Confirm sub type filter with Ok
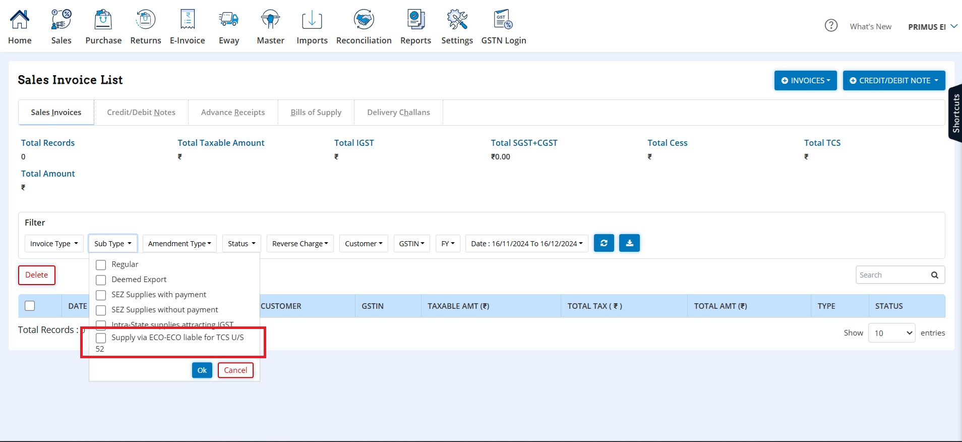Image resolution: width=962 pixels, height=442 pixels. 202,370
